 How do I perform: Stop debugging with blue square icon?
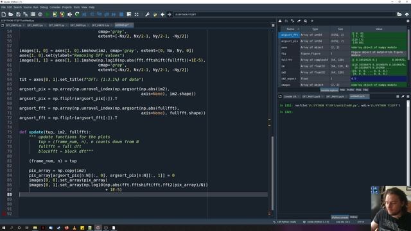click(121, 14)
